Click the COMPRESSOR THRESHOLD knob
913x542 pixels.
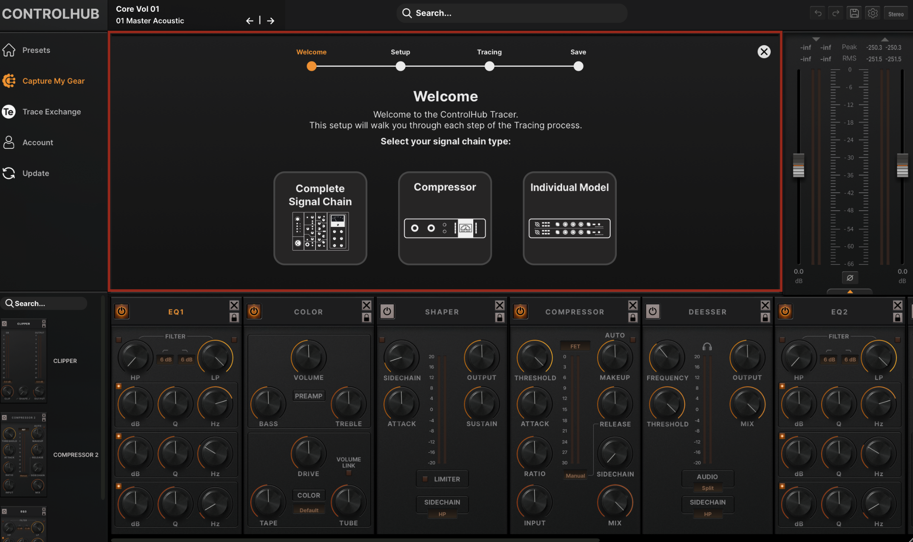click(x=535, y=357)
